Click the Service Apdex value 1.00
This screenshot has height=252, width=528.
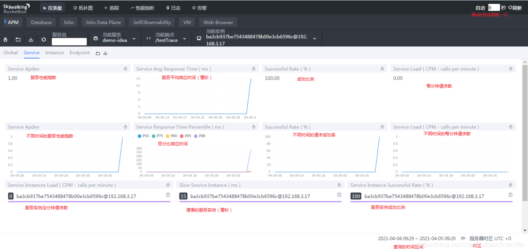tap(13, 78)
